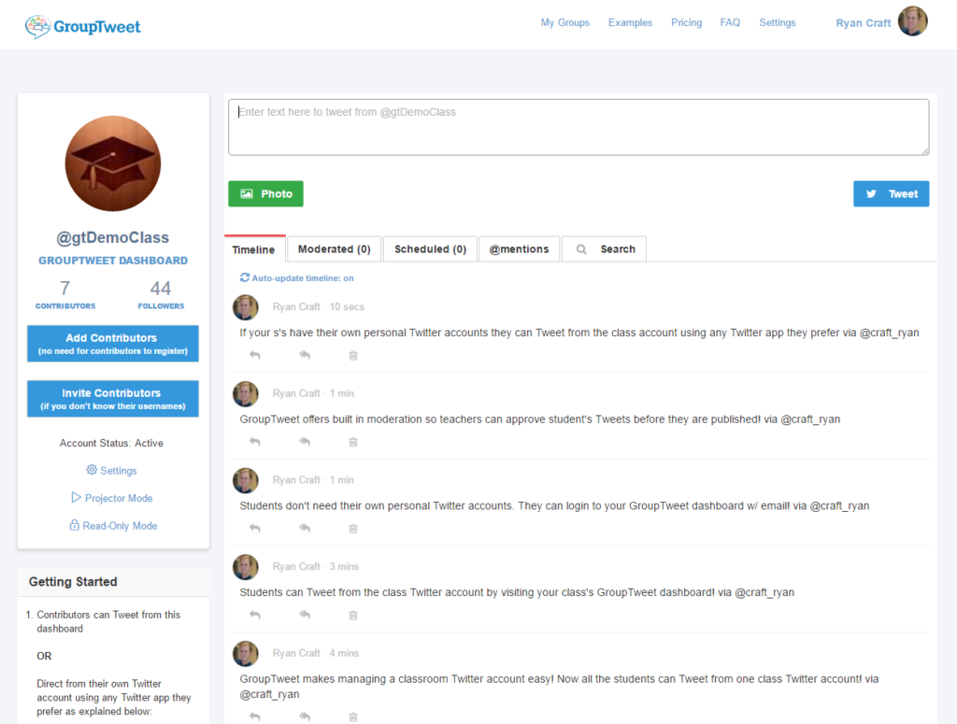
Task: Reply to the moderation tweet
Action: click(x=255, y=442)
